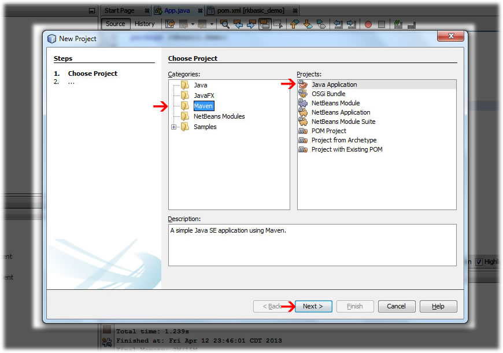Click the Comment toolbar icon
This screenshot has width=503, height=353.
click(398, 24)
